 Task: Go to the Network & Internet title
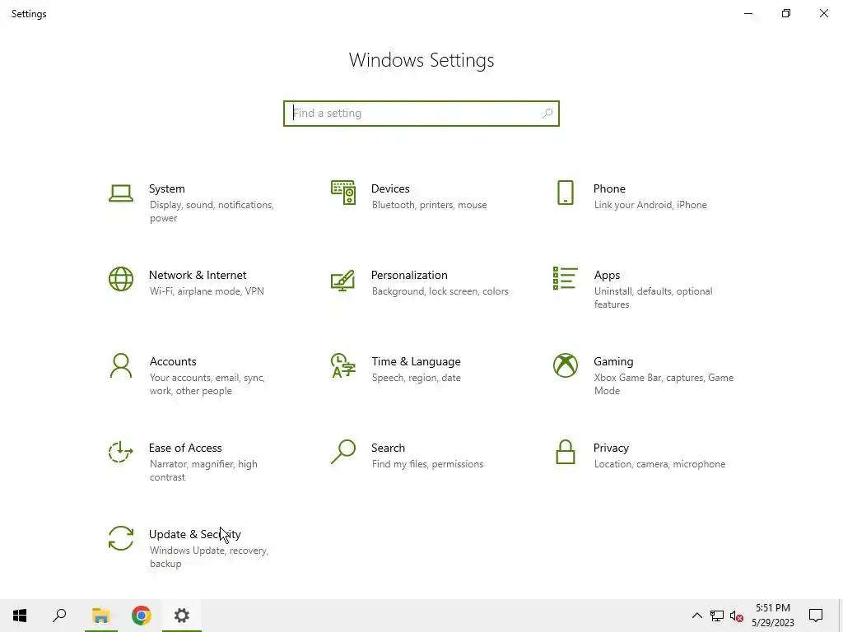[x=198, y=275]
